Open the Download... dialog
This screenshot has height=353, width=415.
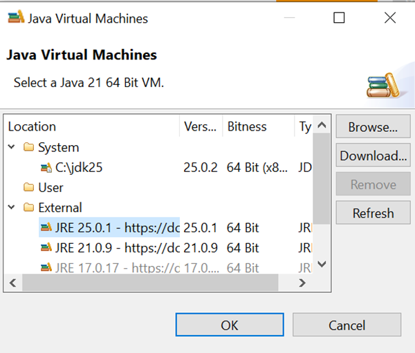click(373, 155)
